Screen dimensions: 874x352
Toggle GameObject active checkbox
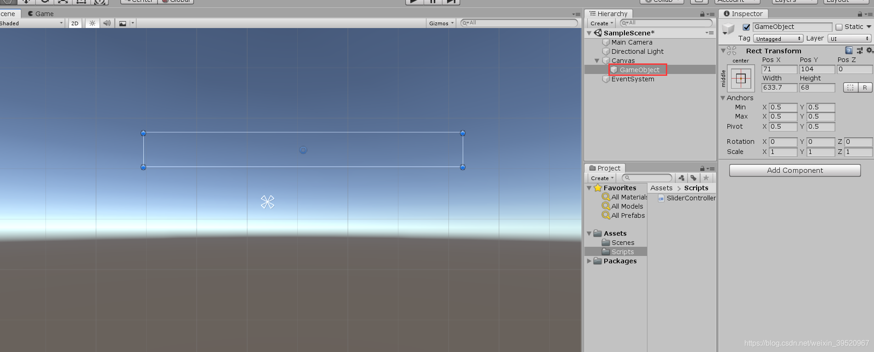(x=746, y=27)
